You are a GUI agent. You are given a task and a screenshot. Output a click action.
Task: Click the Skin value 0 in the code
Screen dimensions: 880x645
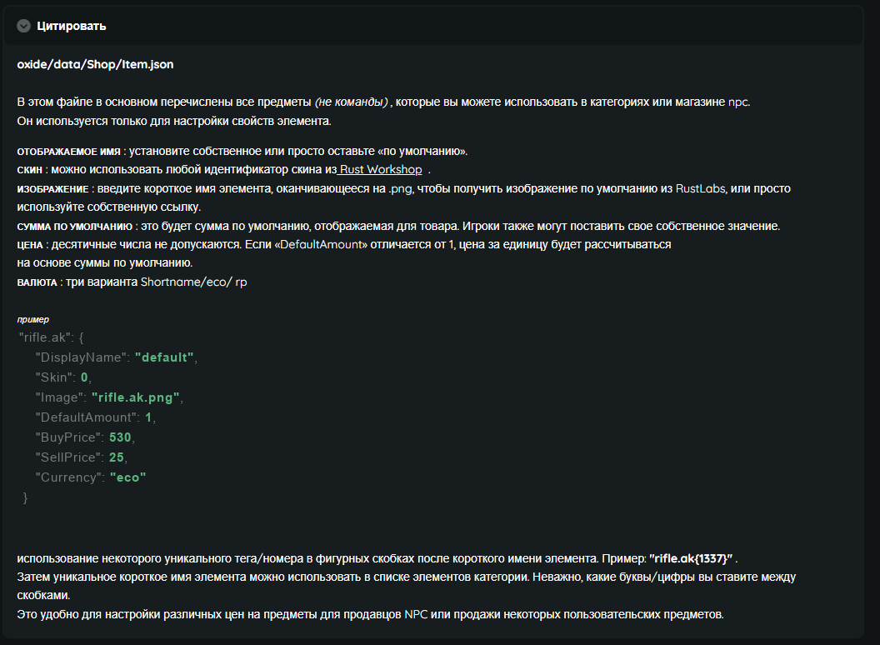click(84, 377)
